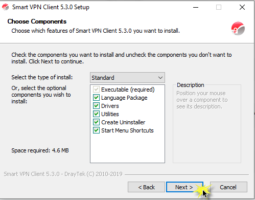Uncheck Start Menu Shortcuts checkbox
Image resolution: width=255 pixels, height=200 pixels.
(96, 130)
